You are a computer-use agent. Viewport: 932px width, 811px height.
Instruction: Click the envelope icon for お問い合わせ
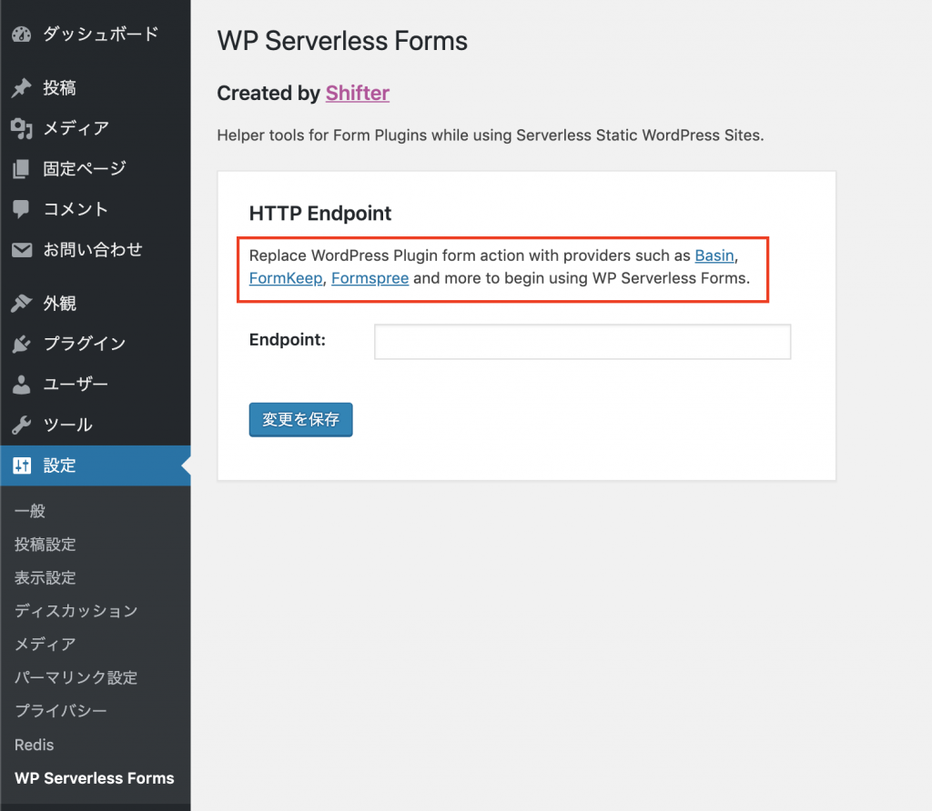click(22, 250)
